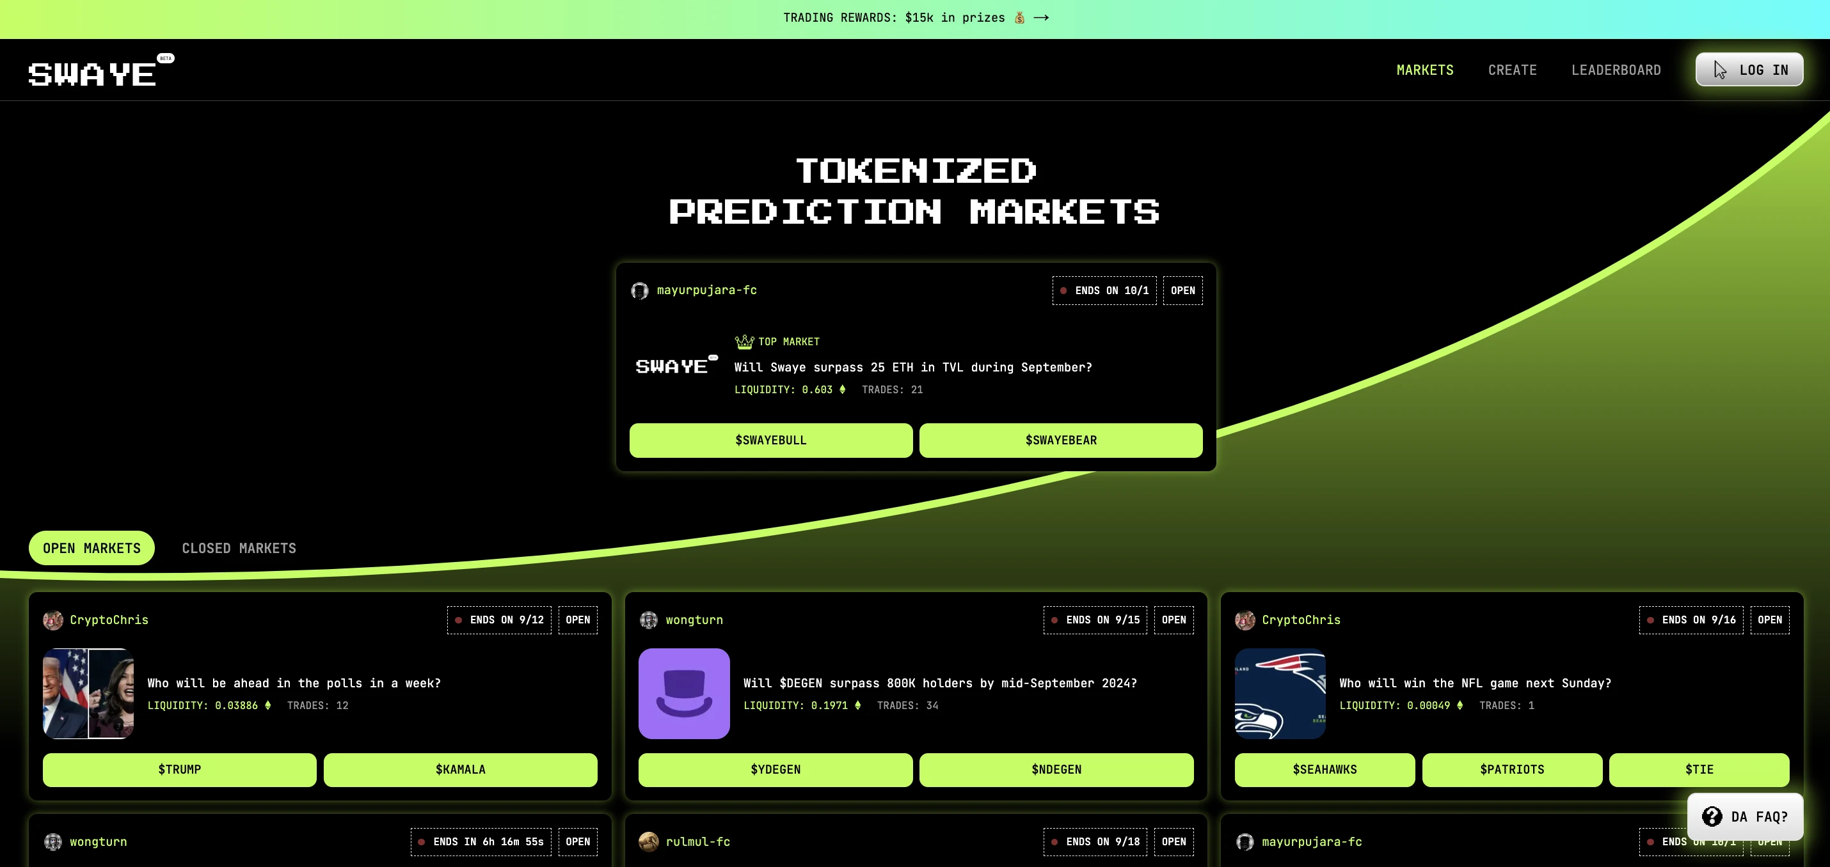Click the $SWAYEBULL token icon button
1830x867 pixels.
click(770, 440)
